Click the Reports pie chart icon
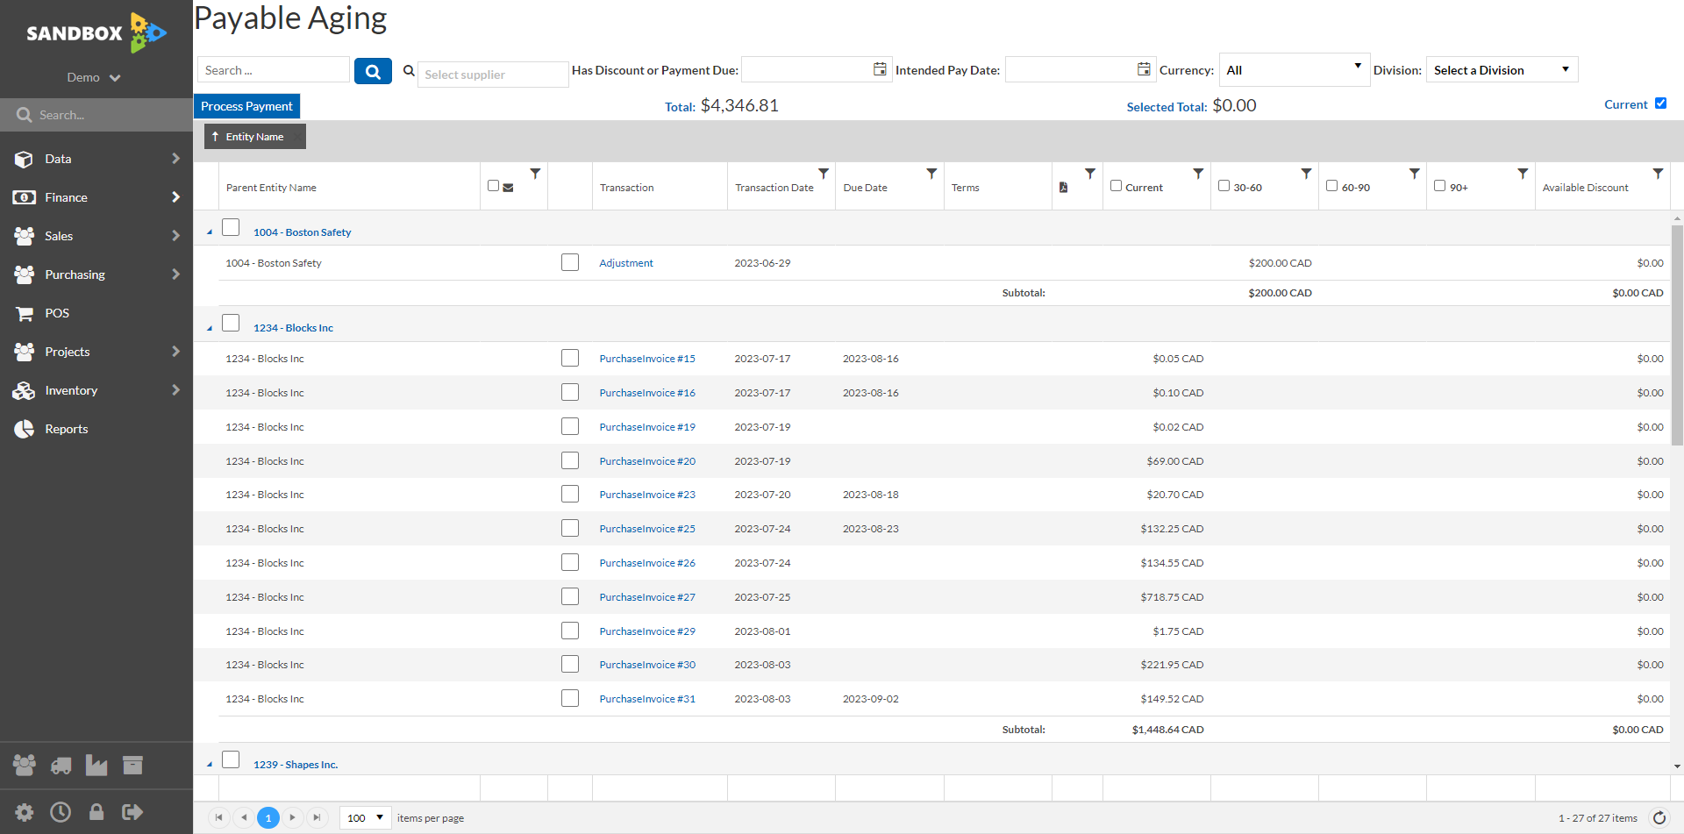1684x834 pixels. [24, 429]
